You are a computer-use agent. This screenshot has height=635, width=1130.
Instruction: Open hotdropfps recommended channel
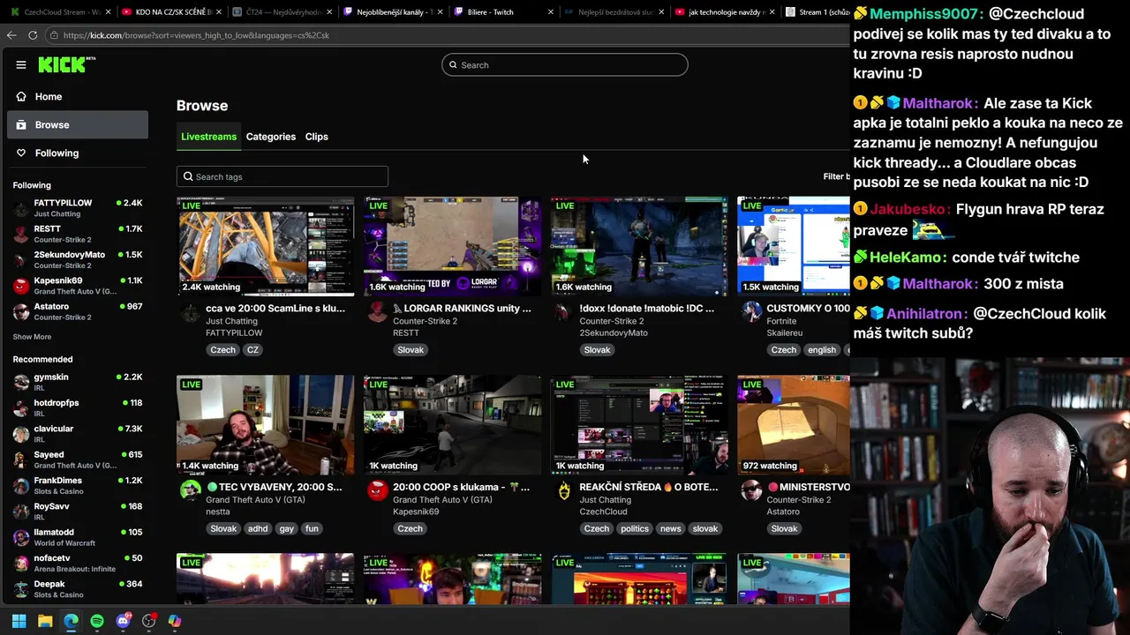pyautogui.click(x=78, y=407)
